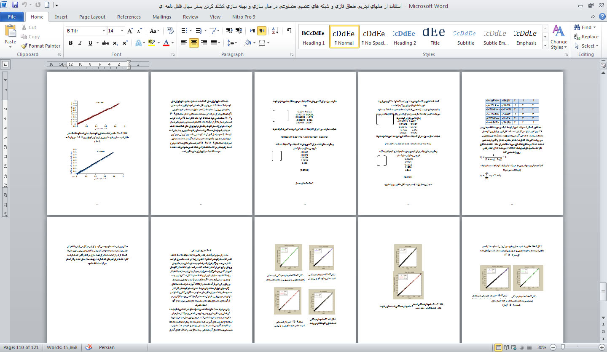The image size is (607, 352).
Task: Expand the font size dropdown
Action: [x=122, y=31]
